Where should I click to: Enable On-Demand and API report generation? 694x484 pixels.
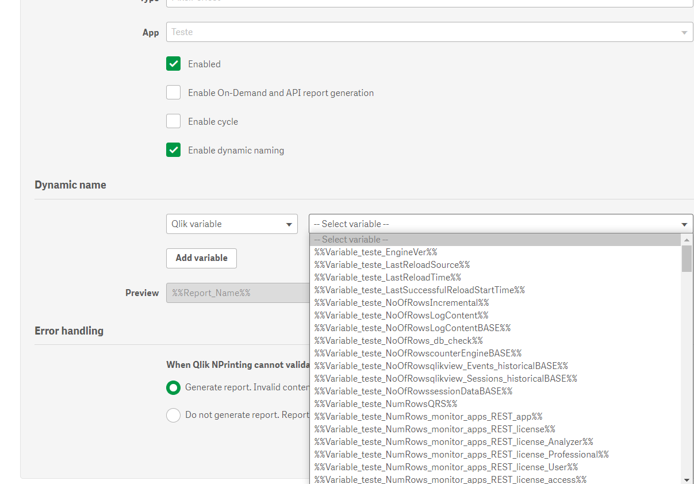pos(173,92)
